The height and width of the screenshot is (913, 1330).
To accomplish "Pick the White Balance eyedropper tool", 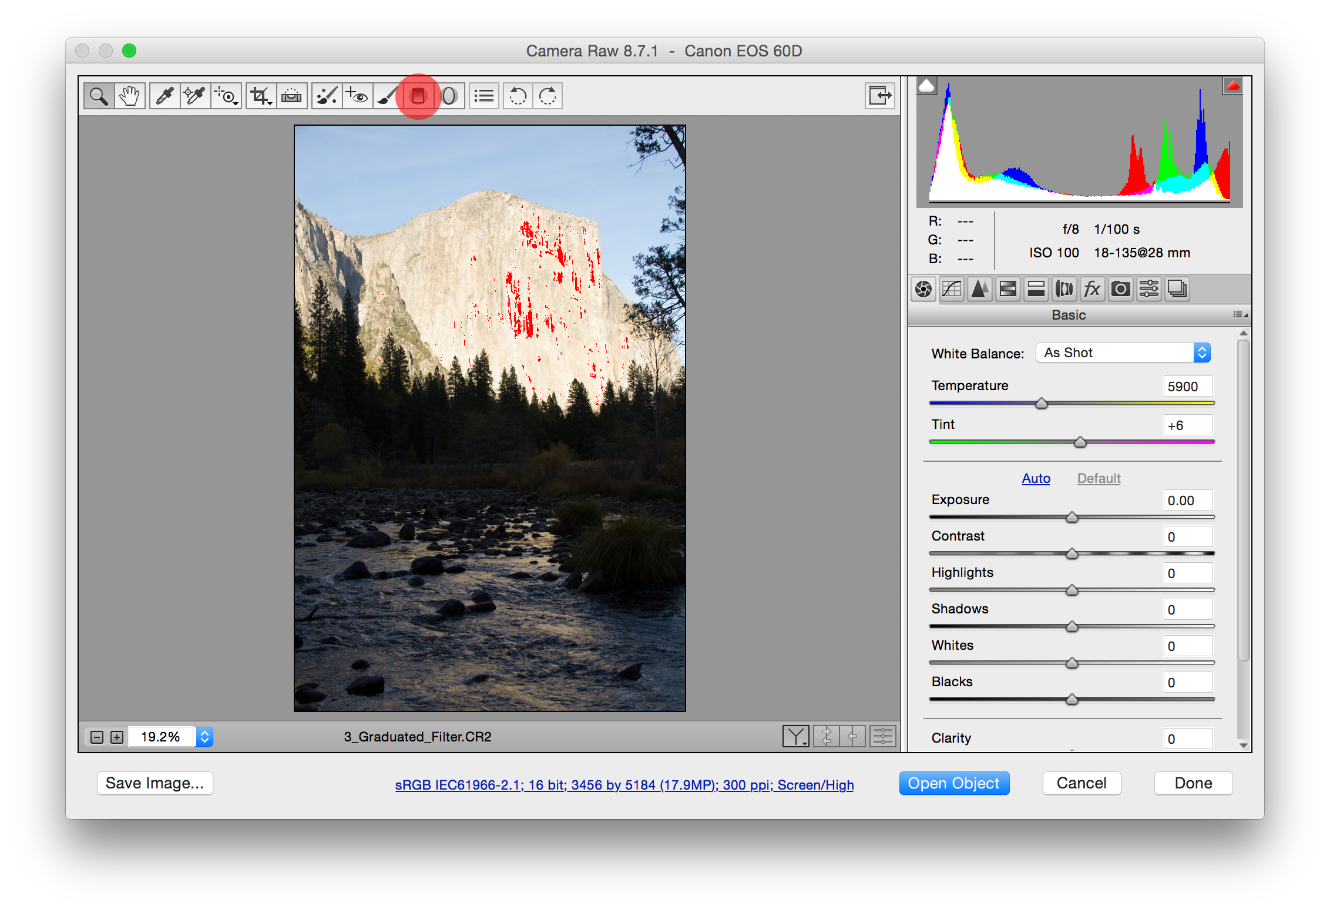I will 165,96.
